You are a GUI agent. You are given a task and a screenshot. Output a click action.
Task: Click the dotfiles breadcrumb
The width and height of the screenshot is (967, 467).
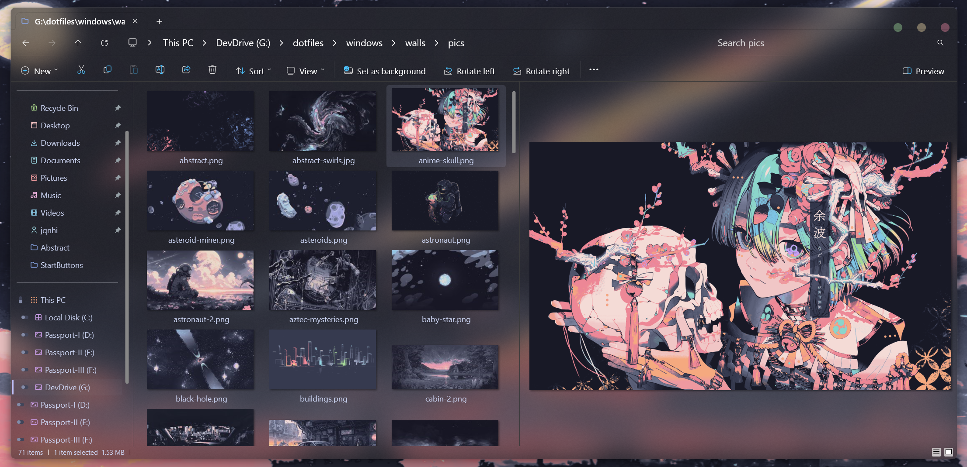(308, 43)
